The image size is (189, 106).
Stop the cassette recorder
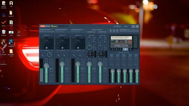pos(125,49)
